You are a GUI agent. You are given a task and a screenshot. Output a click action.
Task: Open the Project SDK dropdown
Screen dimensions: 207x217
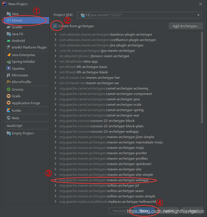coord(139,15)
